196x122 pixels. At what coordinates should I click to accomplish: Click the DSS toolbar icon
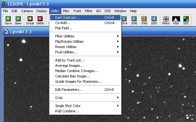pyautogui.click(x=154, y=20)
